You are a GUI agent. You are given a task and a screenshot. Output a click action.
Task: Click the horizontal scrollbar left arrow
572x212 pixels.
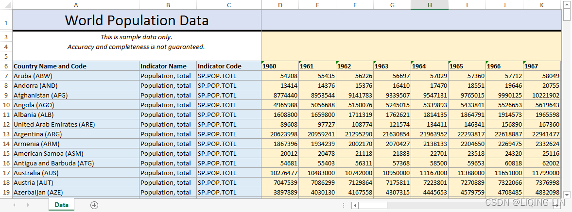point(355,205)
